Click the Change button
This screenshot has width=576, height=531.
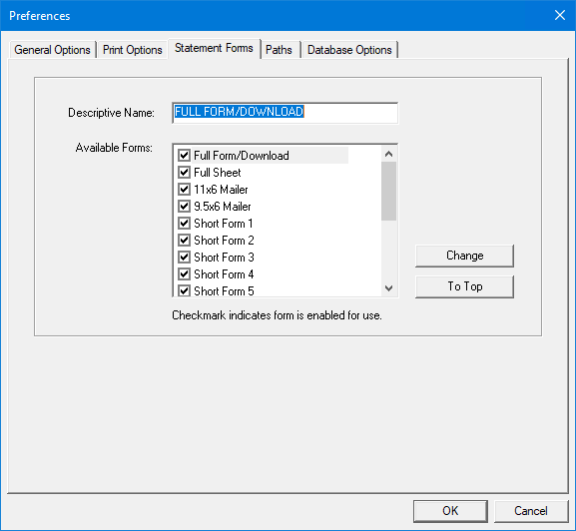tap(465, 256)
